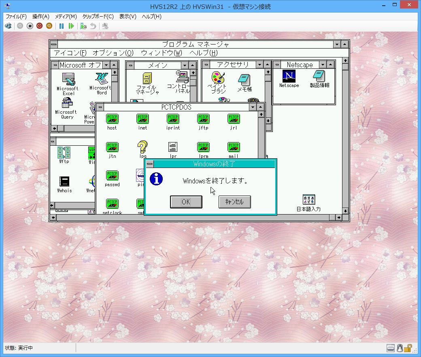Select the メモ帳 notepad icon
This screenshot has width=421, height=357.
click(x=245, y=83)
